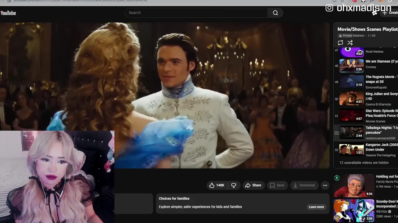This screenshot has height=223, width=398.
Task: Open Movie/Shows Scenes Playlist title
Action: pos(368,29)
